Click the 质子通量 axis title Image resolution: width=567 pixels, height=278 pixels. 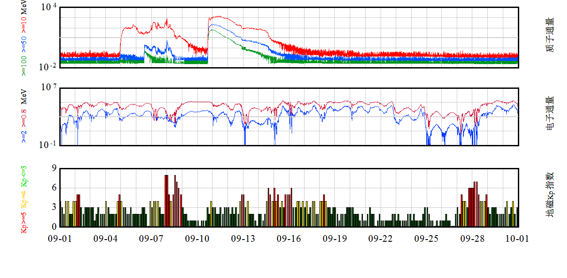[549, 35]
